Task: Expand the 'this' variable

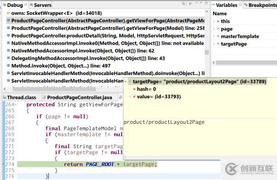Action: [214, 21]
